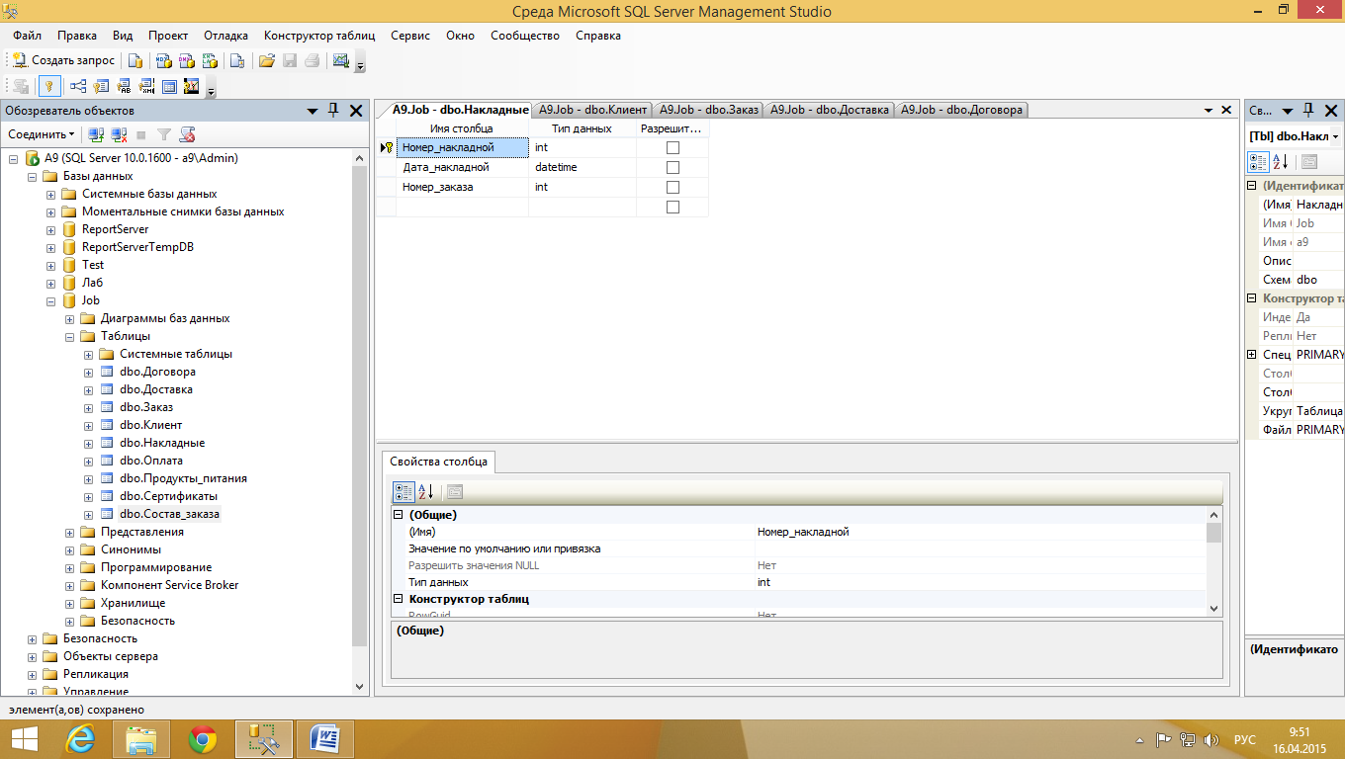Select 'dbo.Продукты_питания' table in the tree
Viewport: 1345px width, 759px height.
point(183,478)
